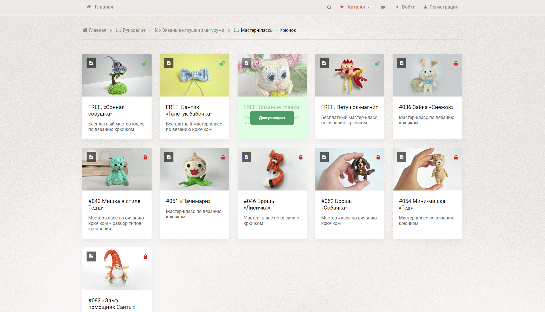Image resolution: width=545 pixels, height=312 pixels.
Task: Click the search magnifier icon in navbar
Action: [329, 7]
